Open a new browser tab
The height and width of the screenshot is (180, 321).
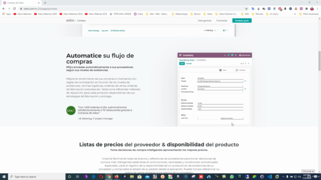tap(45, 3)
